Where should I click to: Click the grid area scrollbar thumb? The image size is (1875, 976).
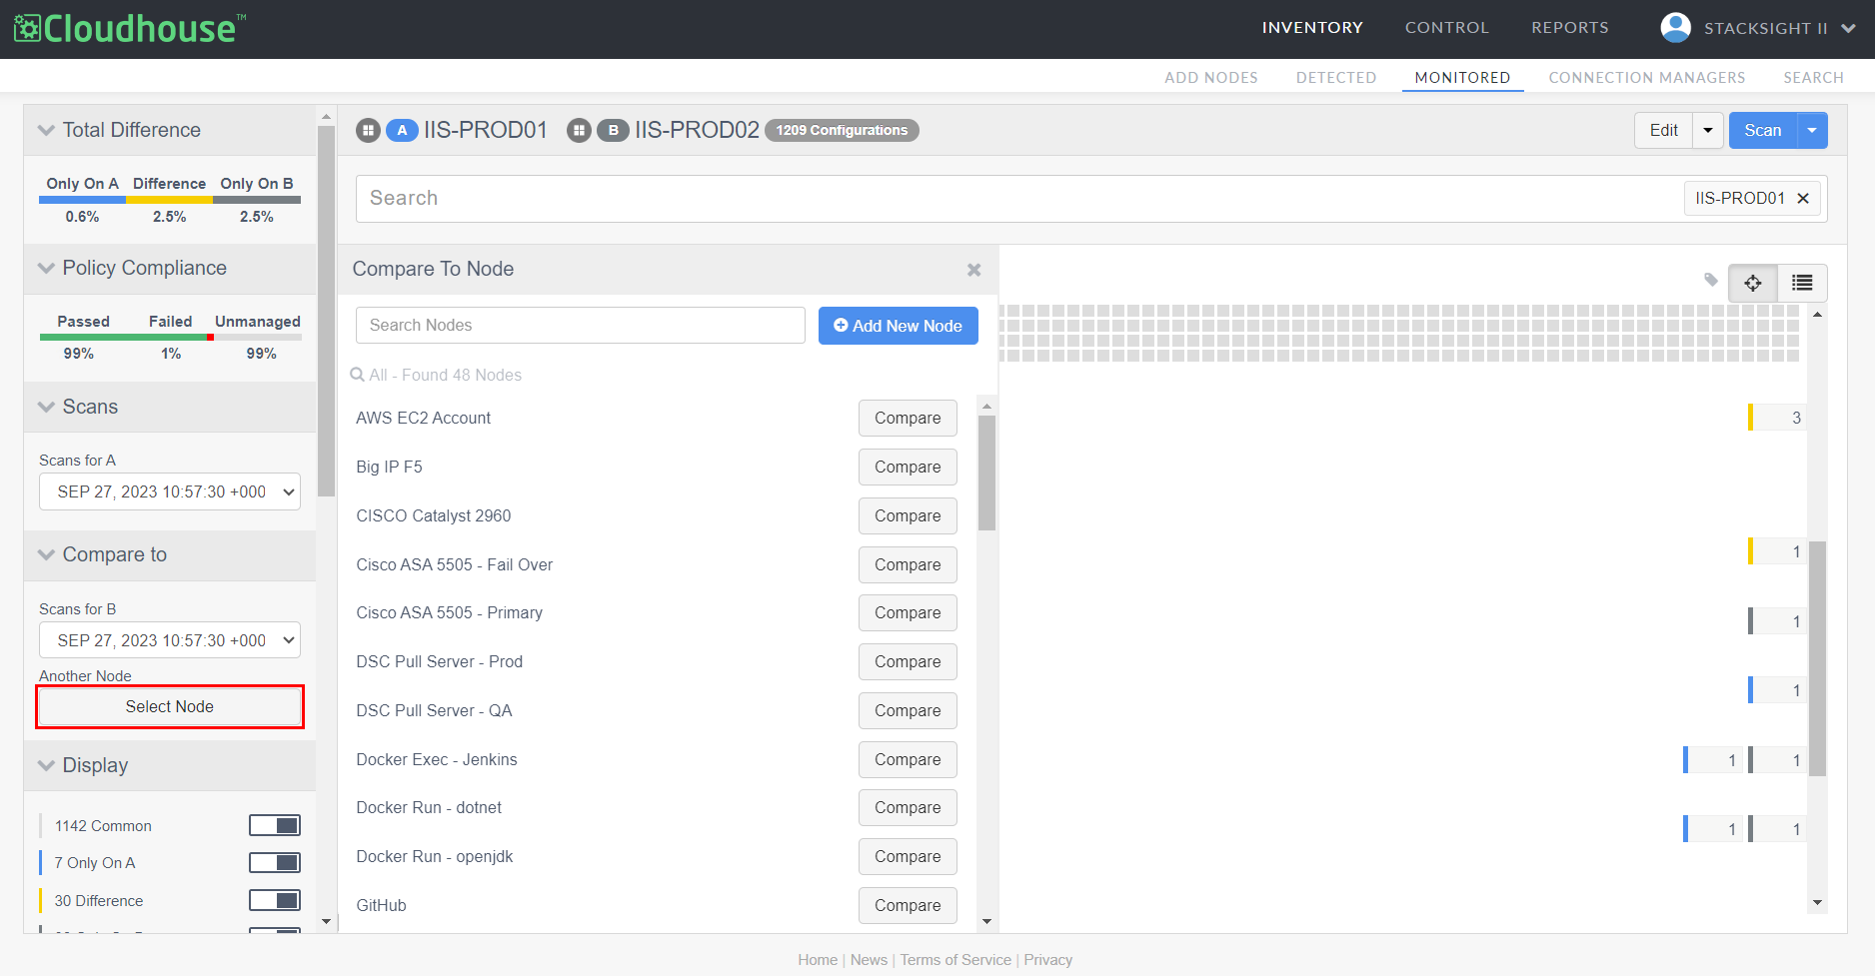click(1817, 658)
